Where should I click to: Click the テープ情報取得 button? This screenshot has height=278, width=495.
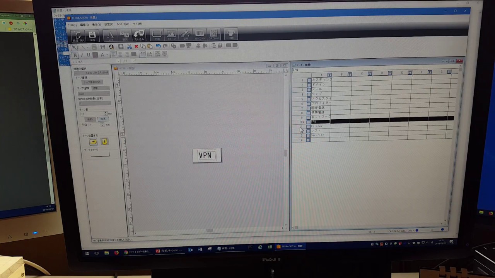pos(92,82)
